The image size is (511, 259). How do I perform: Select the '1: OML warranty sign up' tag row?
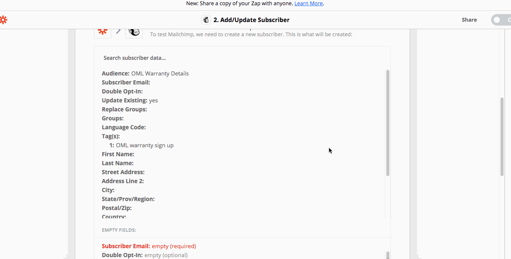142,145
